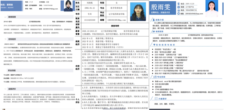This screenshot has height=110, width=225.
Task: Click the email 821881674@qq.com
Action: tap(51, 9)
